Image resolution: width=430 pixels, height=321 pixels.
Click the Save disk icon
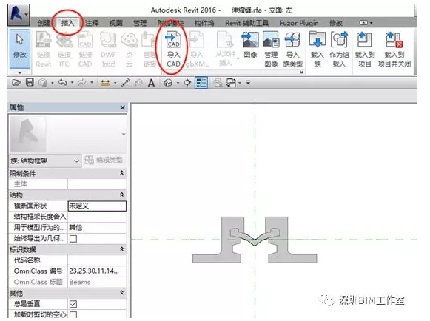pos(30,82)
